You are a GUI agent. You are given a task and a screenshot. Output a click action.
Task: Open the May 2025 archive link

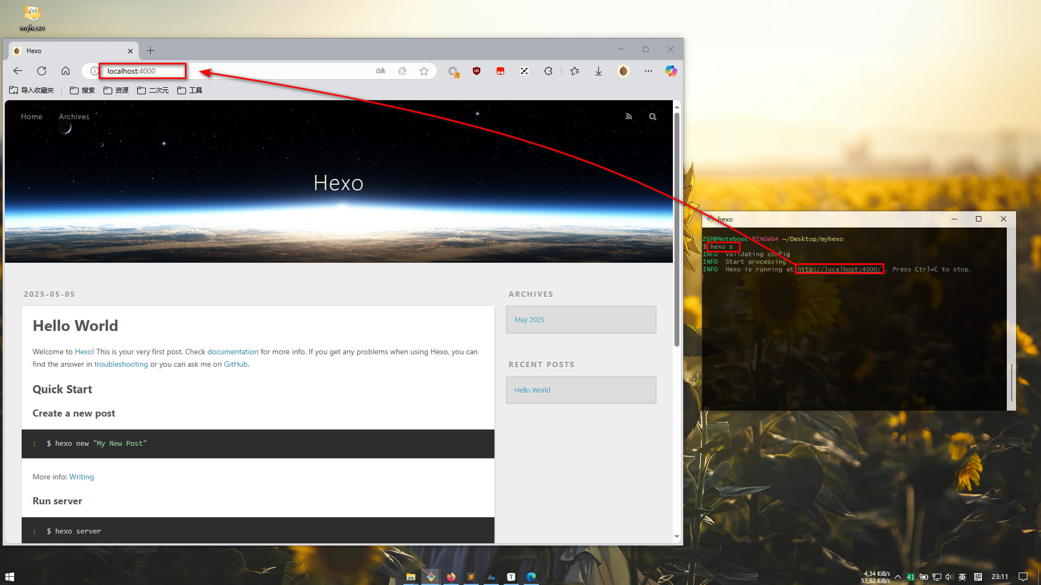(x=529, y=320)
